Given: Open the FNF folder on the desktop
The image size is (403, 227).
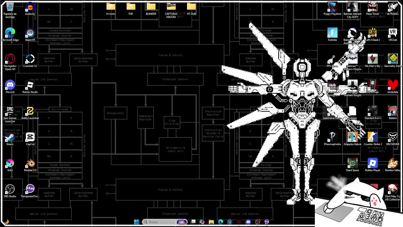Looking at the screenshot, I should pyautogui.click(x=131, y=9).
